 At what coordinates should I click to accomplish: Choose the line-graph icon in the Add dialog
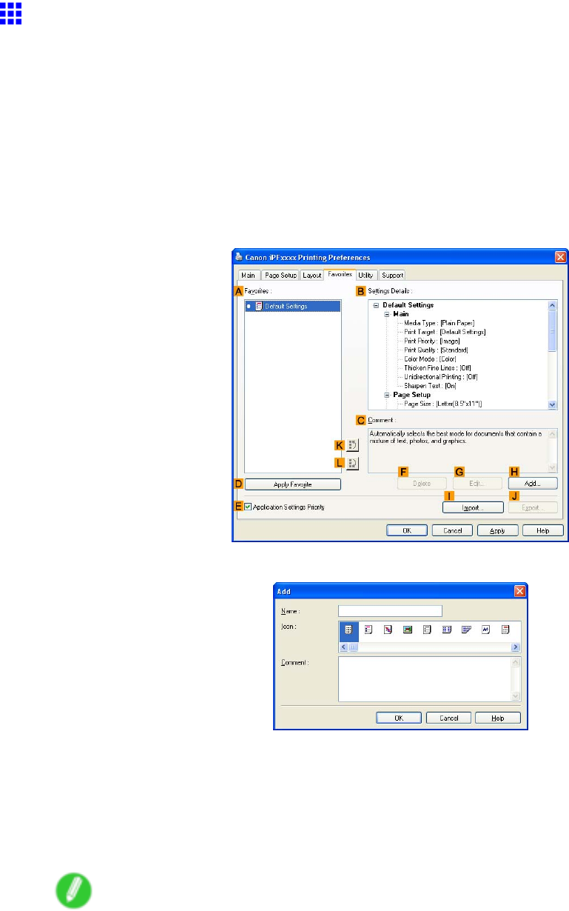[x=486, y=630]
